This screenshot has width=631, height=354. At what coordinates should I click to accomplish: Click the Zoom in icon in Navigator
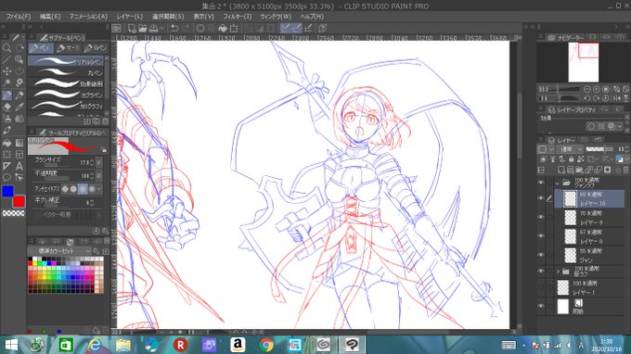coord(597,89)
